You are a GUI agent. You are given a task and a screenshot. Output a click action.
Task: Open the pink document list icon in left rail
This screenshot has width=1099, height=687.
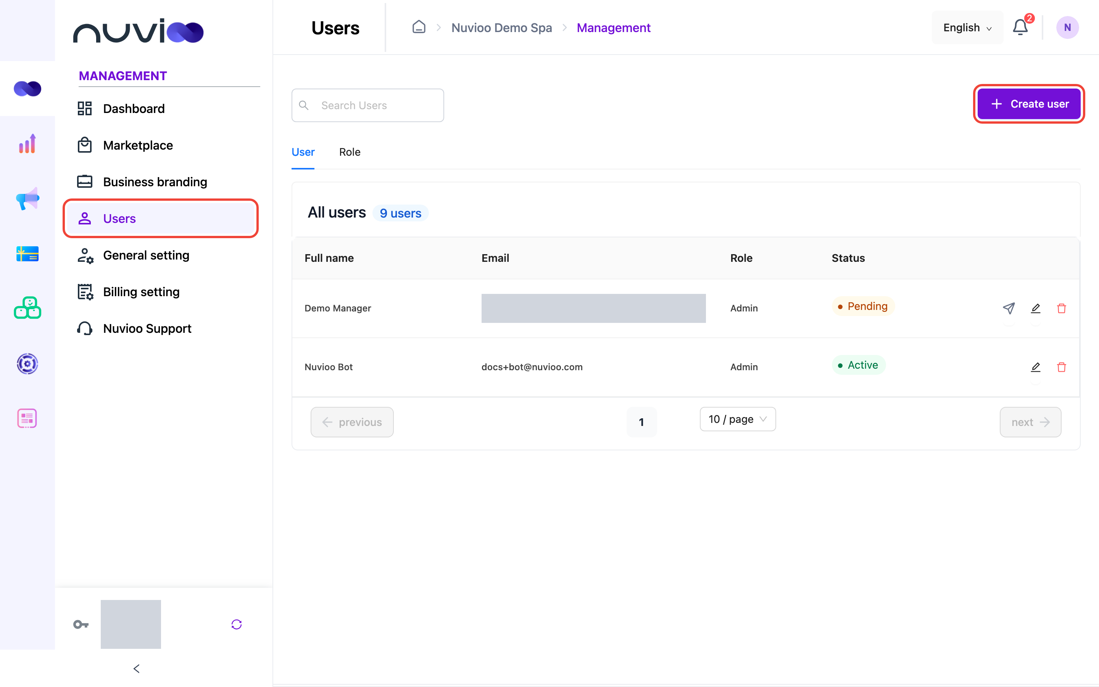tap(27, 418)
